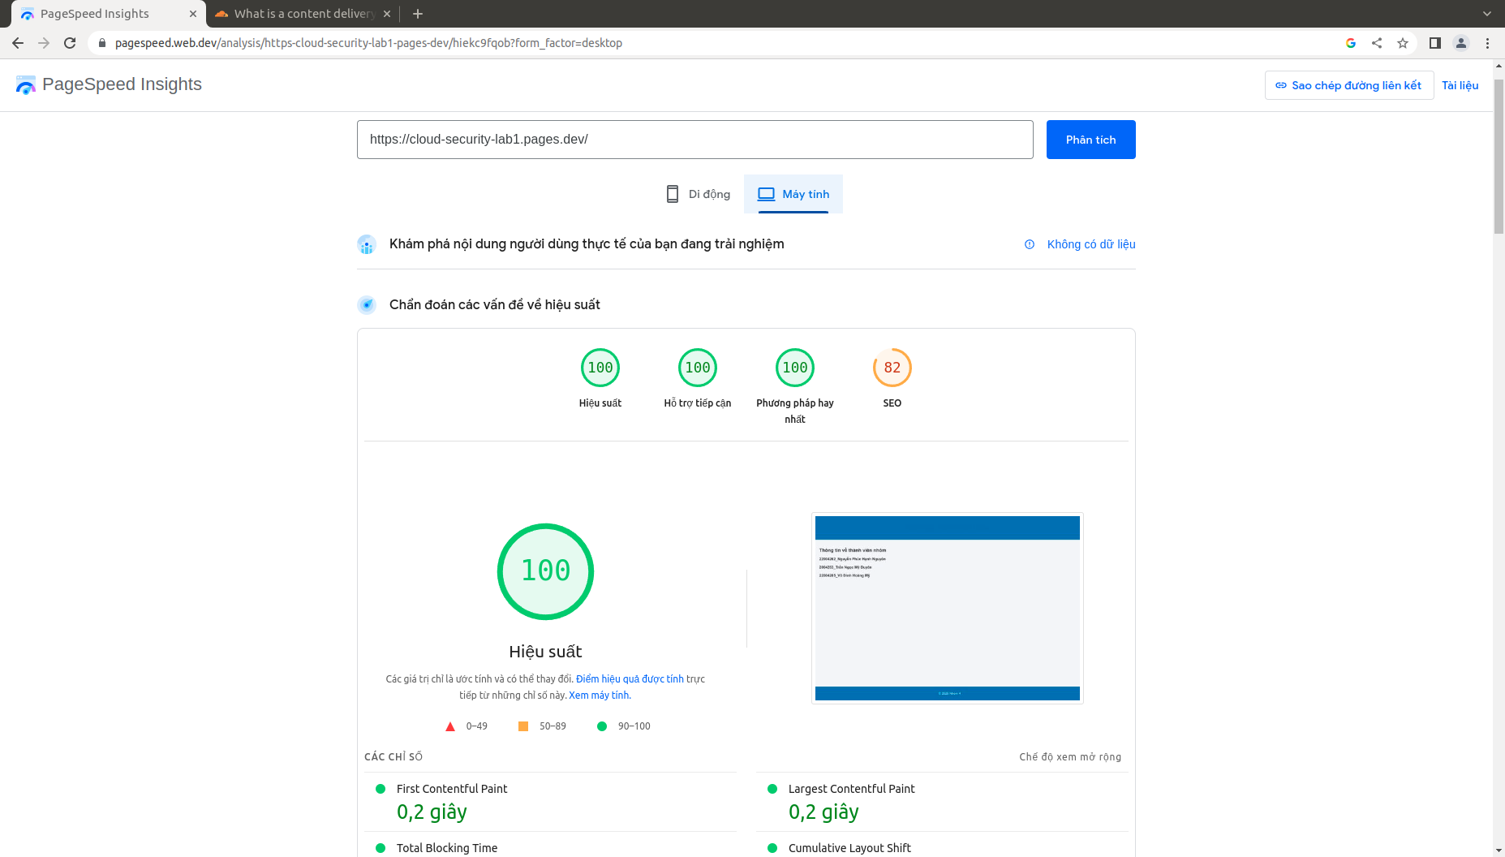
Task: Open the browser side panel icon
Action: [1434, 43]
